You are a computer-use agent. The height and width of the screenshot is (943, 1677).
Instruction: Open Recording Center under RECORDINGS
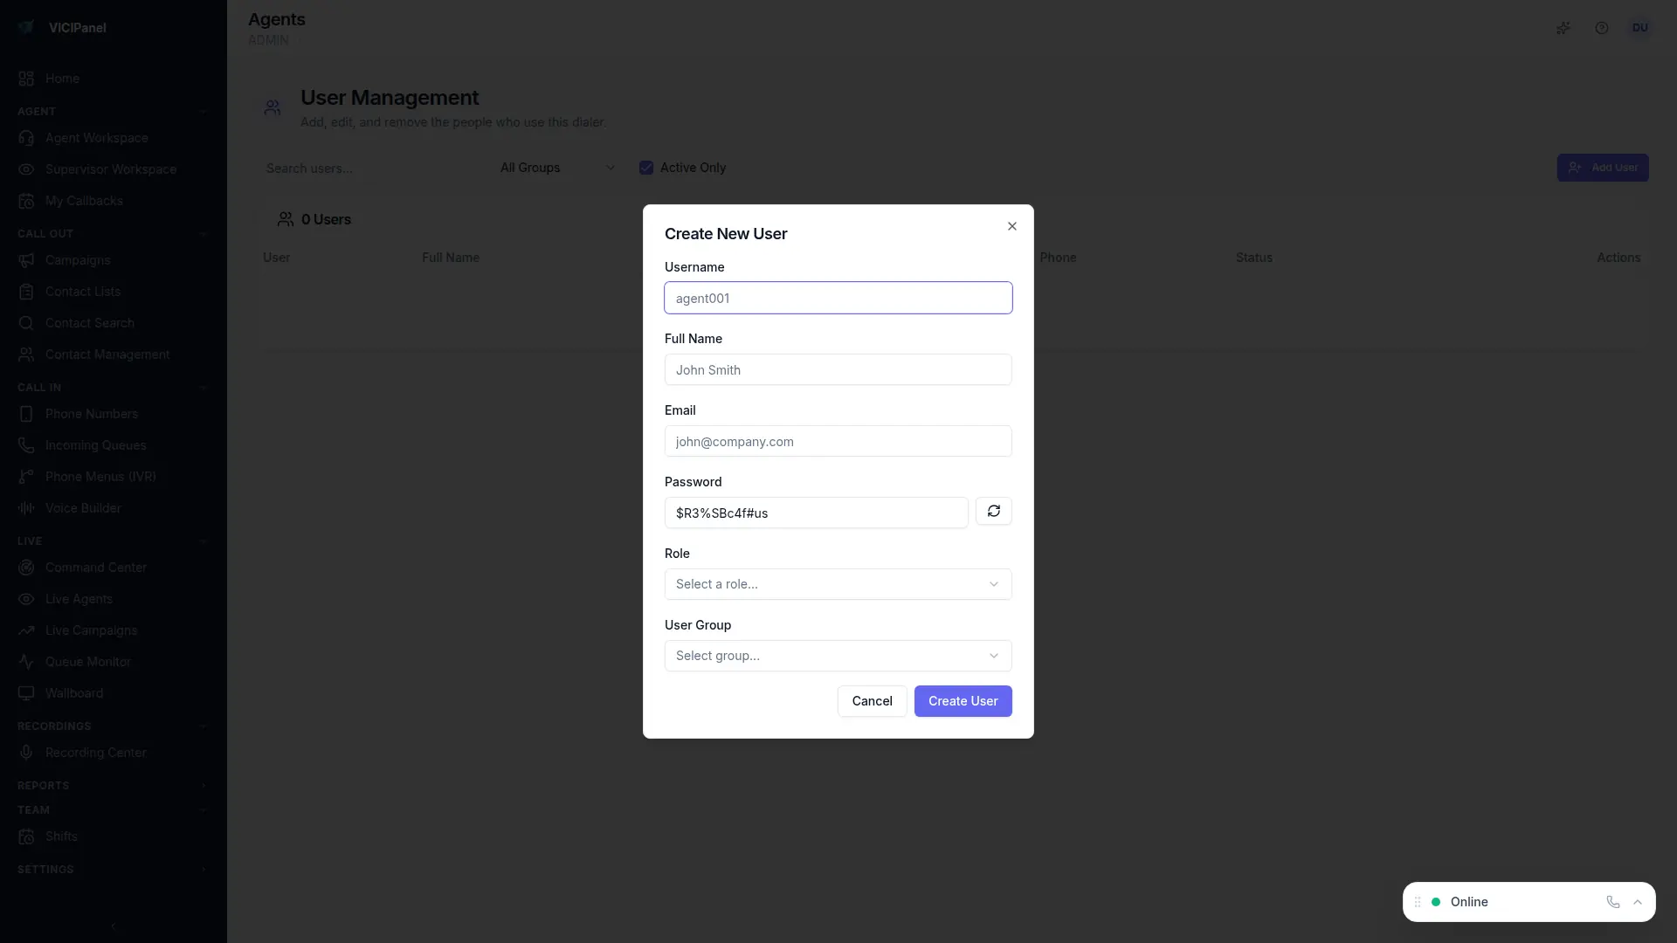point(96,752)
